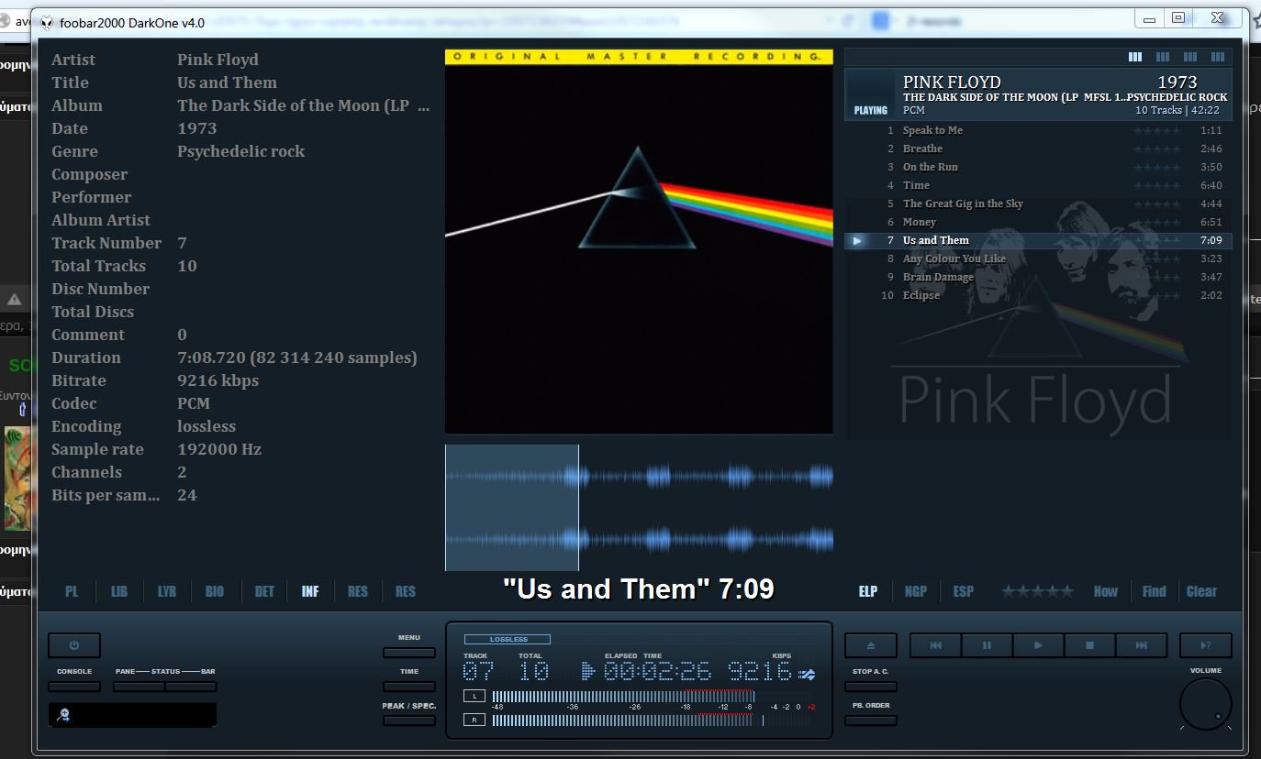Select the track "Brain Damage" in playlist
The width and height of the screenshot is (1261, 759).
pyautogui.click(x=938, y=277)
